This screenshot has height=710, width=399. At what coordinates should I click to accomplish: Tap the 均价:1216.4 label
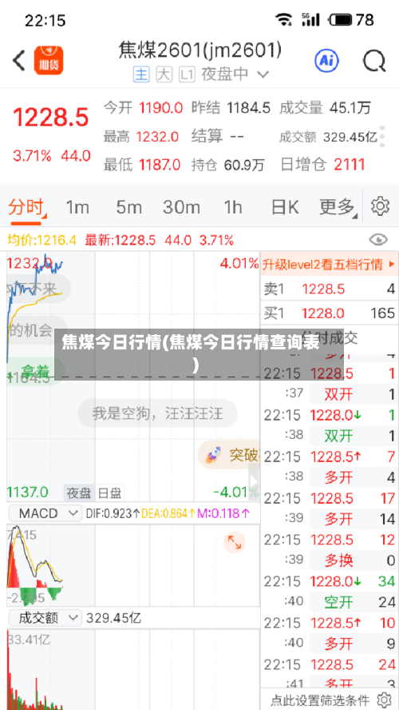(x=42, y=240)
